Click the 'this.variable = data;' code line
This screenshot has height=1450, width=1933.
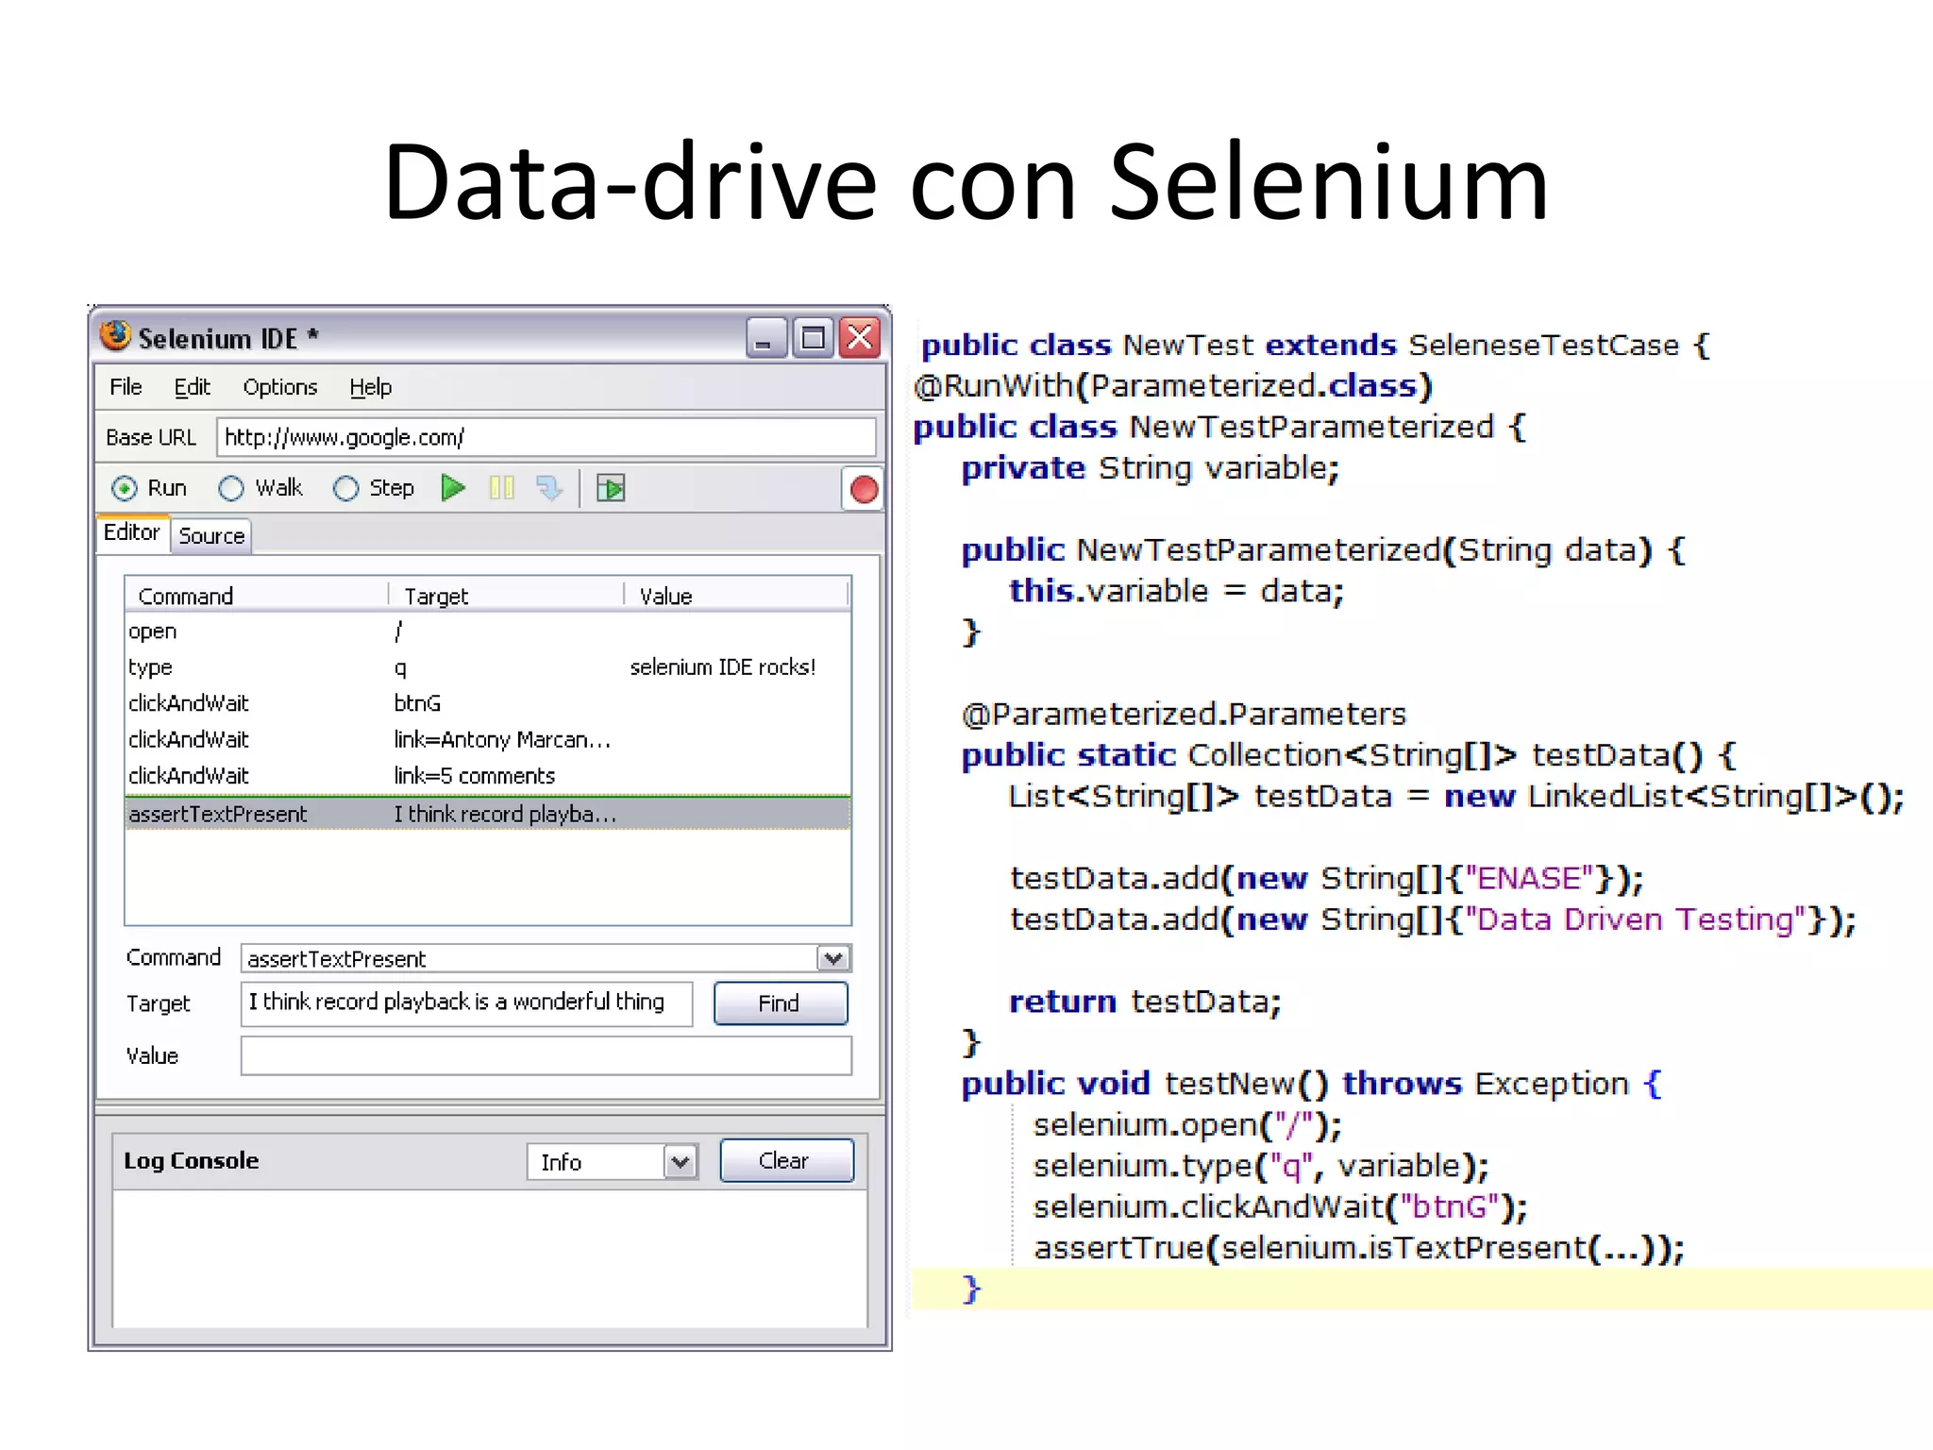pyautogui.click(x=1177, y=591)
